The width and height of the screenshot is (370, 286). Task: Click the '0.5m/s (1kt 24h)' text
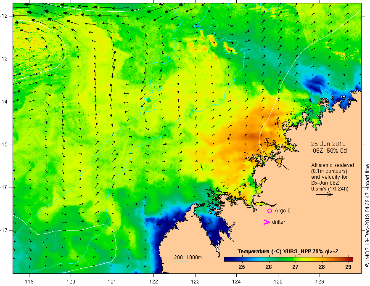330,189
